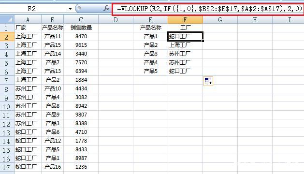This screenshot has width=304, height=174.
Task: Click cell C16 with value 8987
Action: click(x=81, y=158)
